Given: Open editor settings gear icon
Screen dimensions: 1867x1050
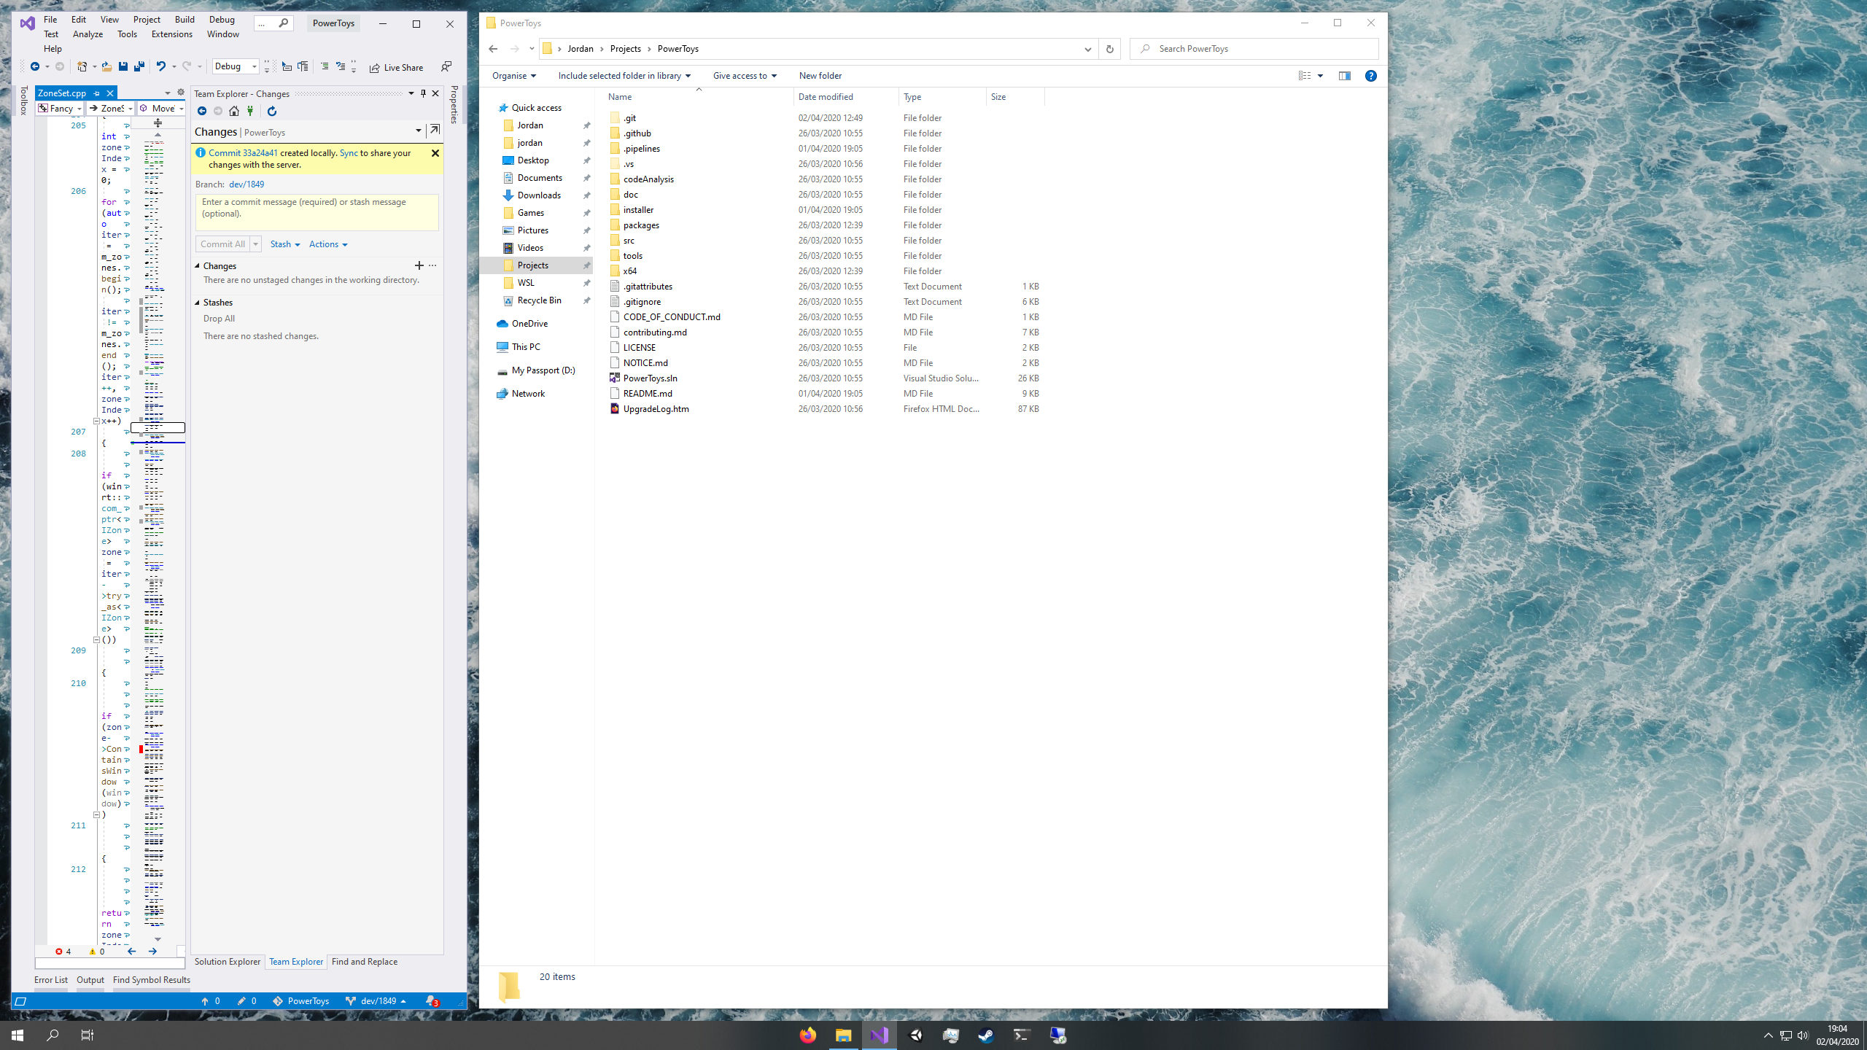Looking at the screenshot, I should (x=181, y=93).
